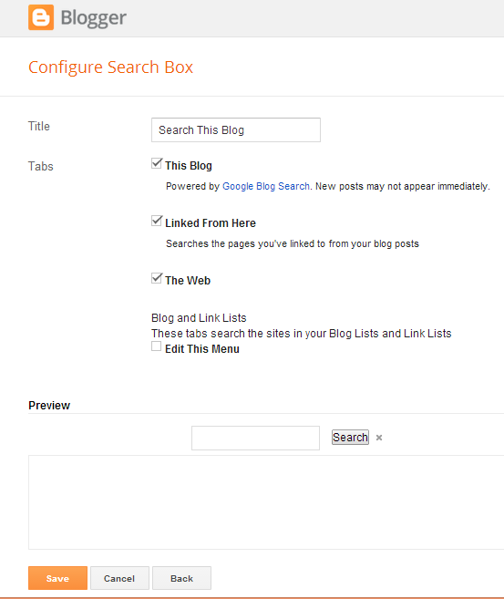The width and height of the screenshot is (504, 599).
Task: Click The Web label text
Action: [x=188, y=281]
